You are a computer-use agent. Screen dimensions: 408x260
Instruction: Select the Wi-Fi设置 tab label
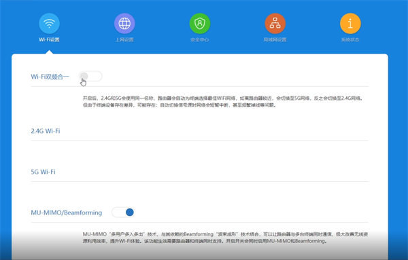point(49,40)
